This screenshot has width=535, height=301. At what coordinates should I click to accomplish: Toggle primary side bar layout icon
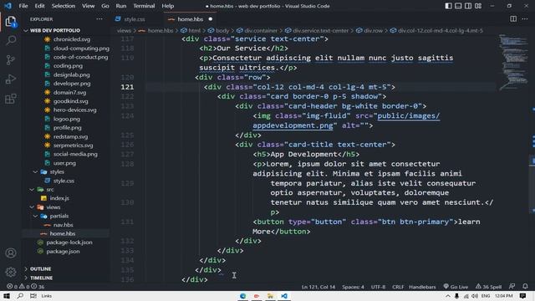(448, 6)
